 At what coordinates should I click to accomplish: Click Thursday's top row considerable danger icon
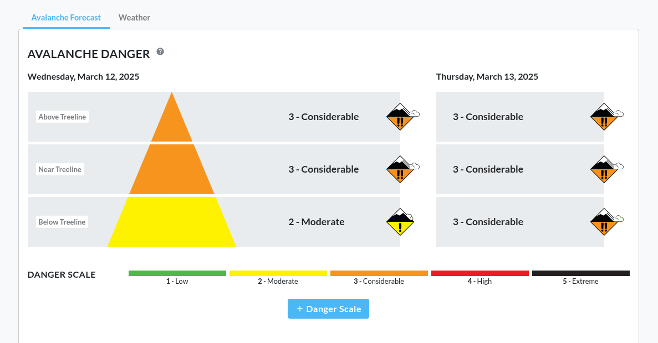click(605, 117)
